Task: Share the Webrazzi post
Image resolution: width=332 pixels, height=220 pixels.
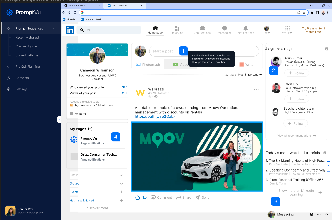Action: point(183,197)
